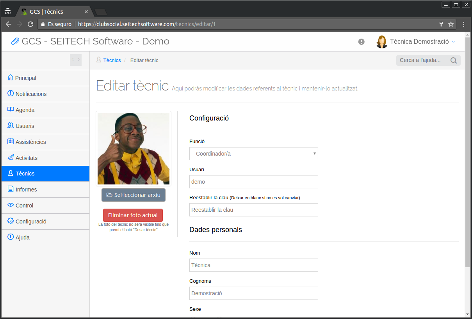Open Usuaris section
This screenshot has height=319, width=472.
(x=45, y=126)
